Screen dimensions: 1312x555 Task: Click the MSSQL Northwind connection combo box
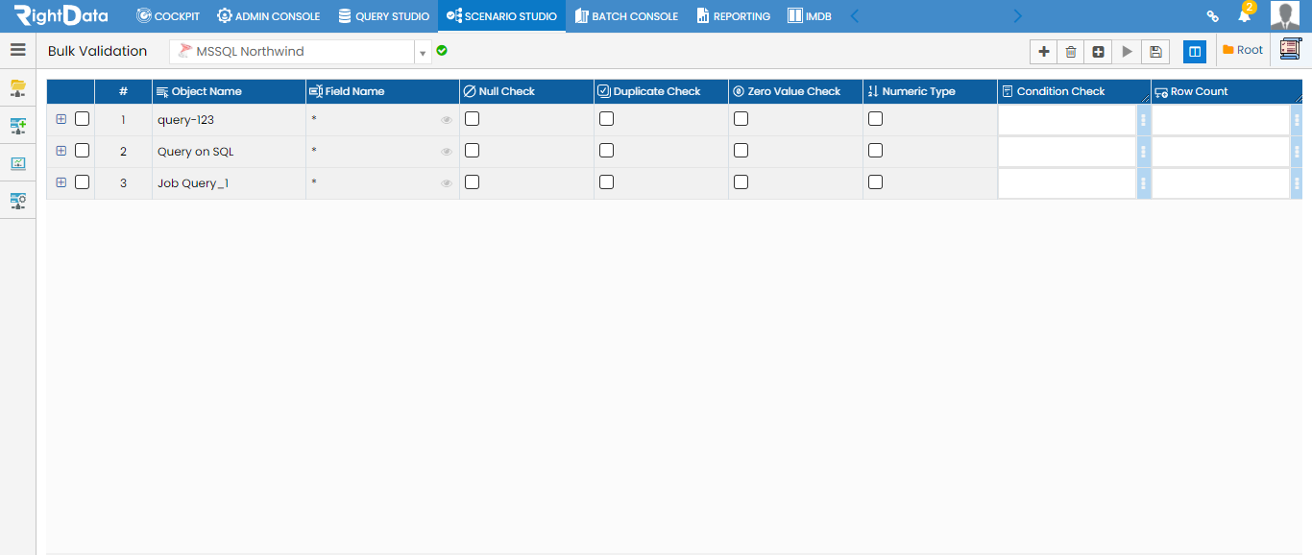pos(293,52)
